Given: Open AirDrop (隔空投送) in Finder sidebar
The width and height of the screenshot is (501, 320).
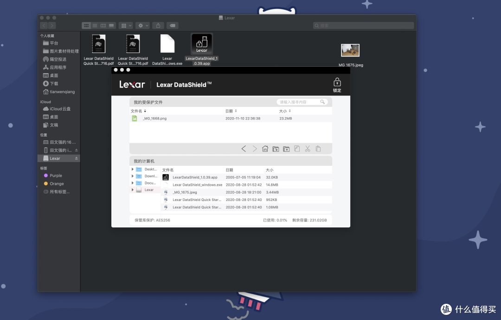Looking at the screenshot, I should pyautogui.click(x=55, y=59).
